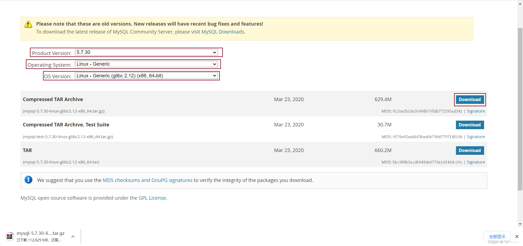523x246 pixels.
Task: Open Signature link for Compressed TAR Archive
Action: point(476,111)
